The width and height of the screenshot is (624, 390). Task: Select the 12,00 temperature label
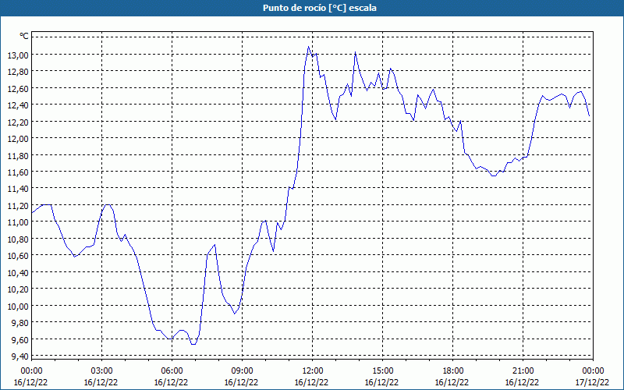(x=18, y=139)
